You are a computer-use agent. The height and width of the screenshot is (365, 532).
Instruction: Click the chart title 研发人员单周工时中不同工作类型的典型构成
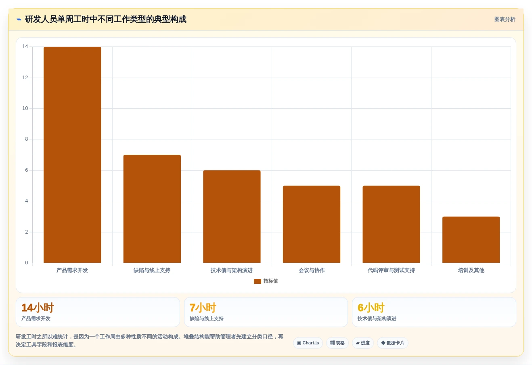coord(106,19)
